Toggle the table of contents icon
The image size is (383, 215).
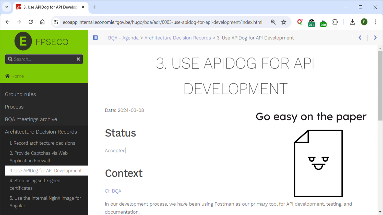(95, 38)
